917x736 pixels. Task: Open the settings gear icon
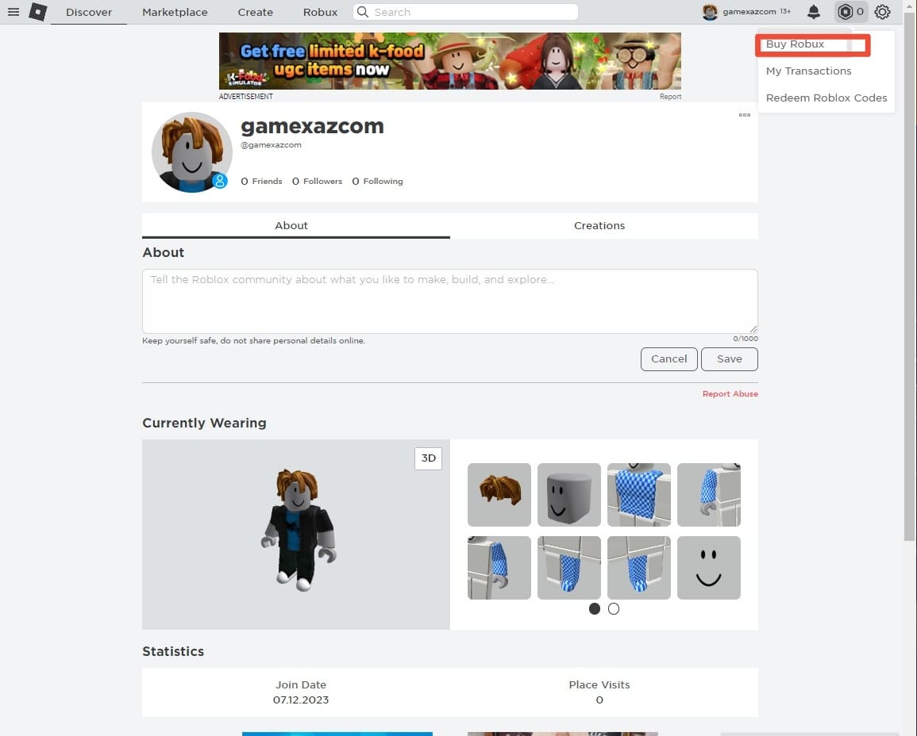(883, 12)
